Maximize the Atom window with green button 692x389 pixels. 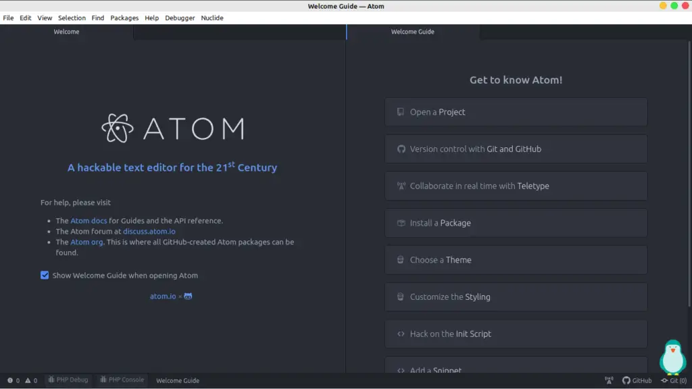[674, 5]
